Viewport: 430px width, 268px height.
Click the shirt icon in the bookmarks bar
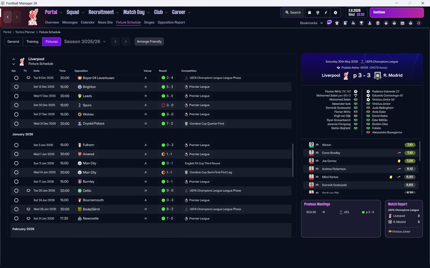click(x=337, y=23)
